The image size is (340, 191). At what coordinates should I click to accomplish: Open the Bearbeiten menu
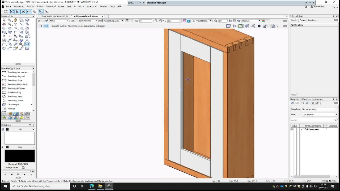19,6
